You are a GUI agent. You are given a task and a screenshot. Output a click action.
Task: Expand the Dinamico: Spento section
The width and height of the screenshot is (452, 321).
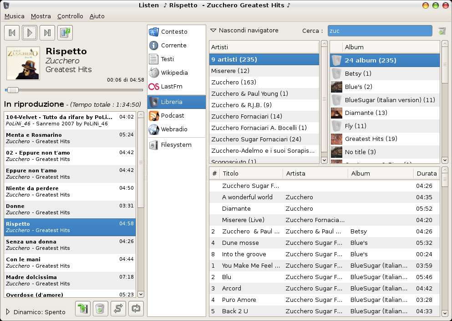point(36,312)
